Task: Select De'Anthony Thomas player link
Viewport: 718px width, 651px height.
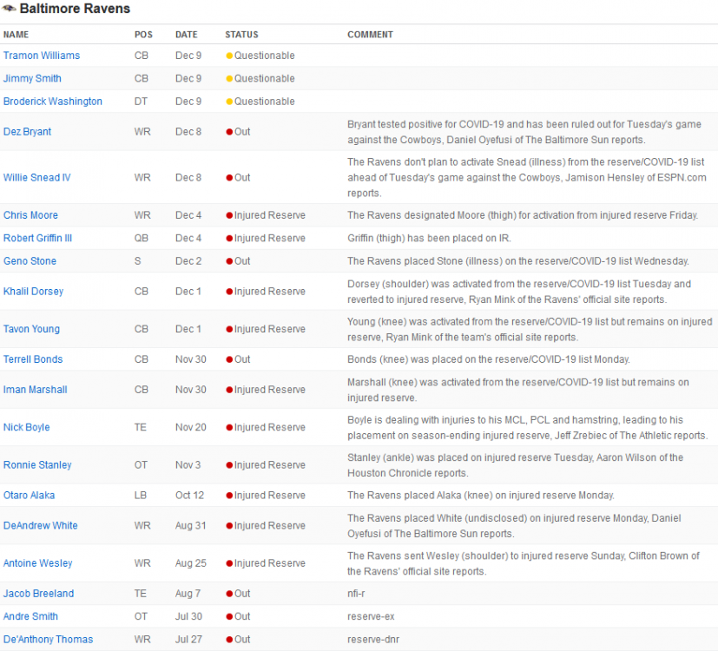Action: [48, 639]
